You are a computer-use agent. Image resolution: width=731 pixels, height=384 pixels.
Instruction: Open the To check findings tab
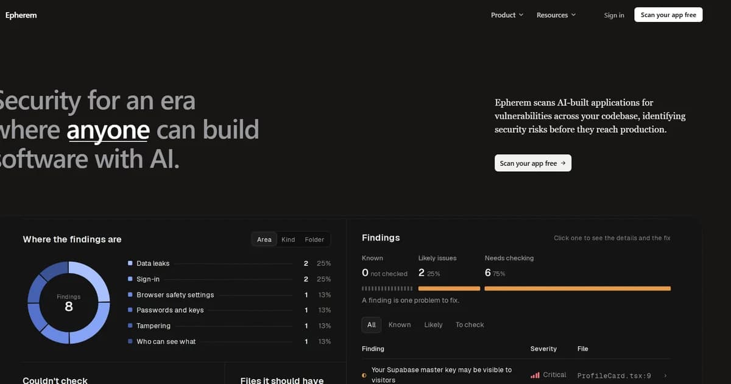(470, 325)
